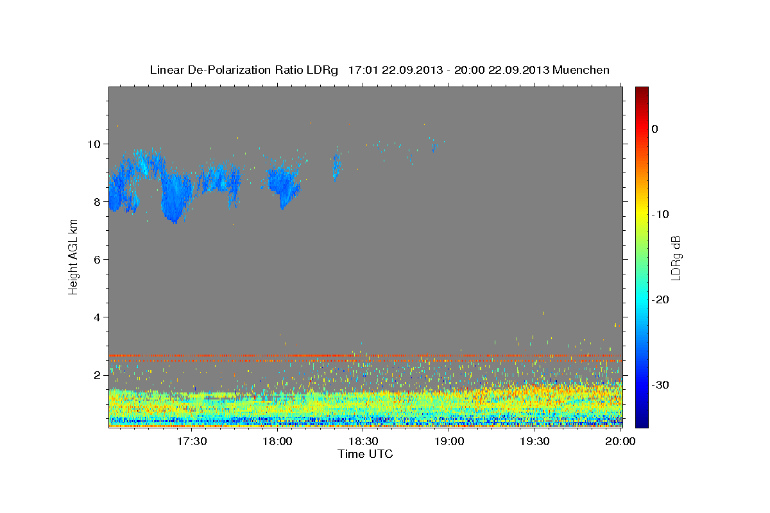Click the dark red top of the colorbar
The height and width of the screenshot is (513, 770).
pyautogui.click(x=642, y=91)
